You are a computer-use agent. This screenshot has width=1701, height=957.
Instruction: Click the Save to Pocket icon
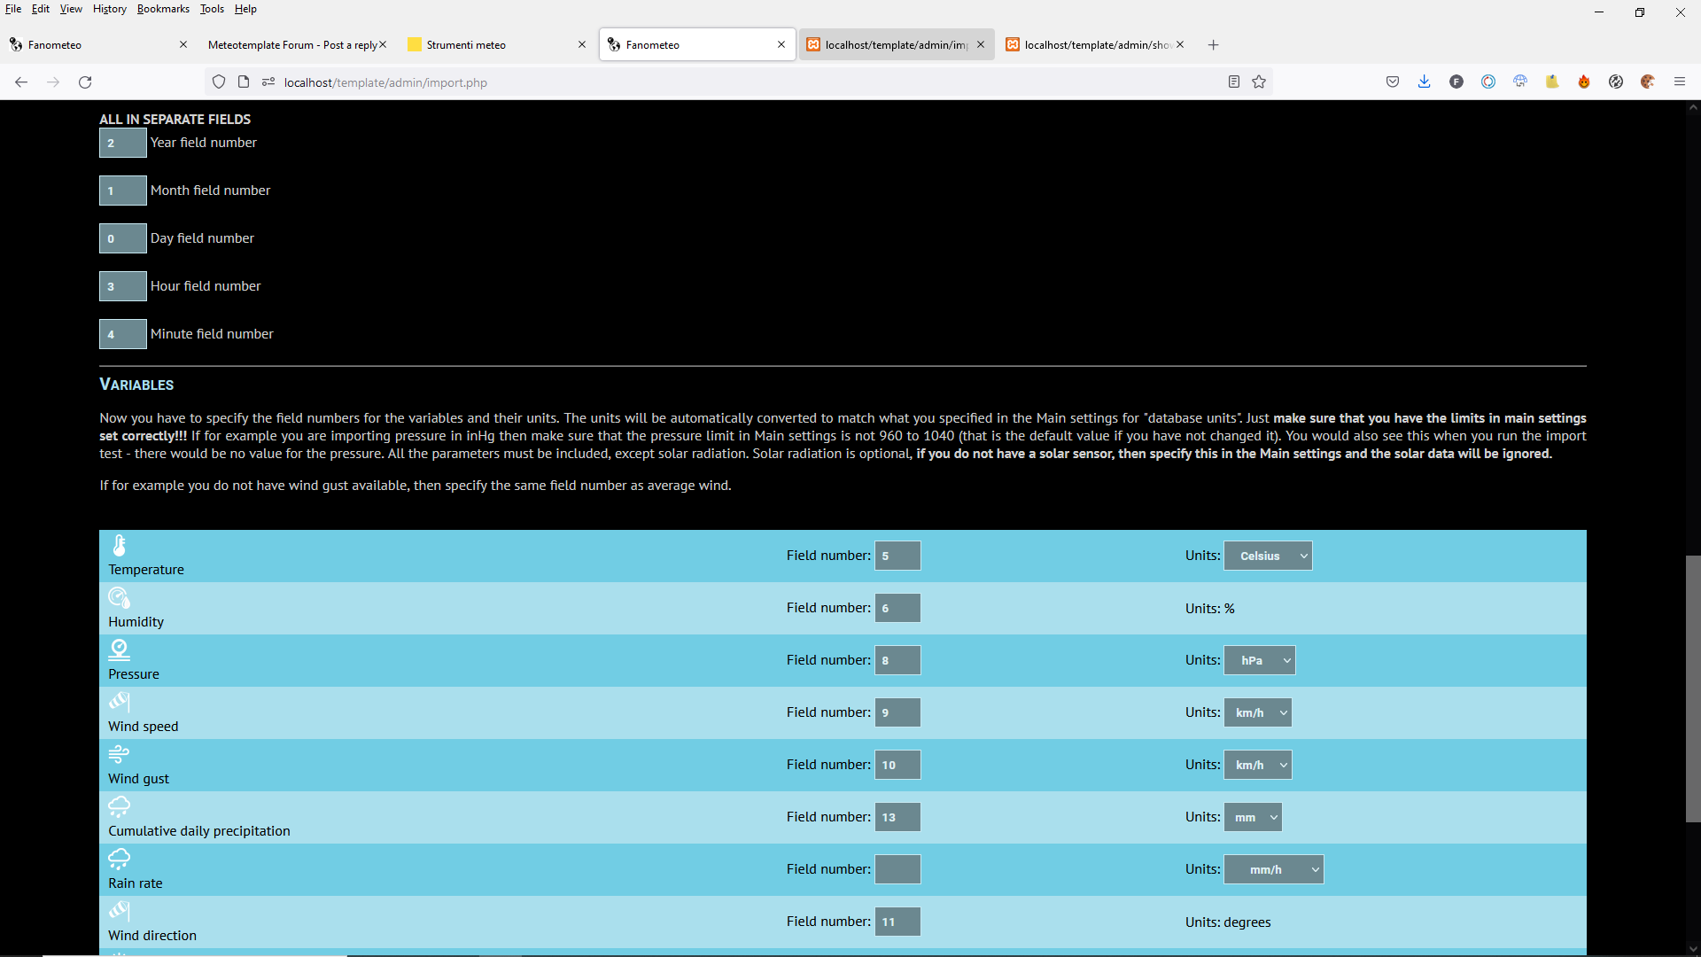pyautogui.click(x=1392, y=82)
